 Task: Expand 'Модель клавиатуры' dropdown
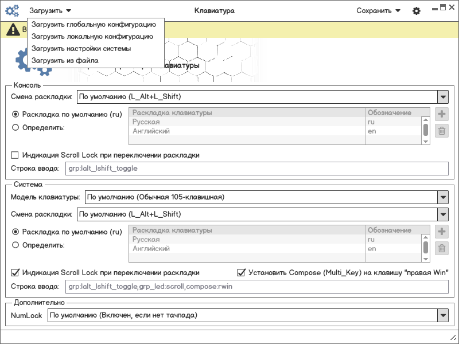[x=442, y=197]
